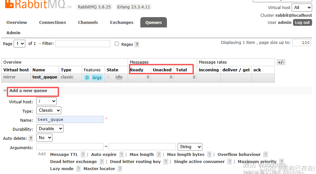
Task: Collapse the Add a new queue section
Action: click(28, 91)
